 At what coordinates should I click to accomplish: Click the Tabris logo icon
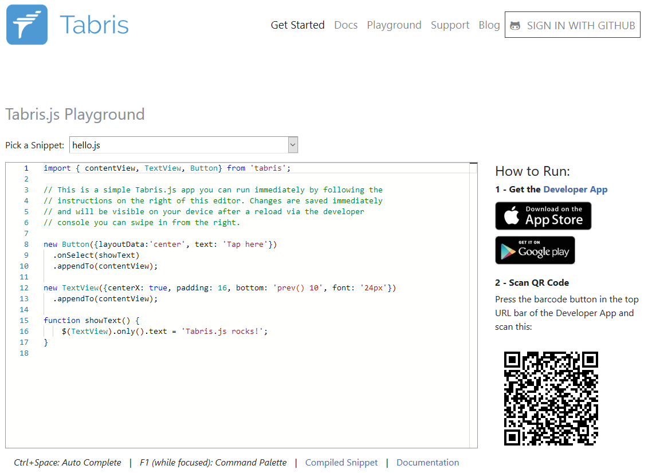27,25
